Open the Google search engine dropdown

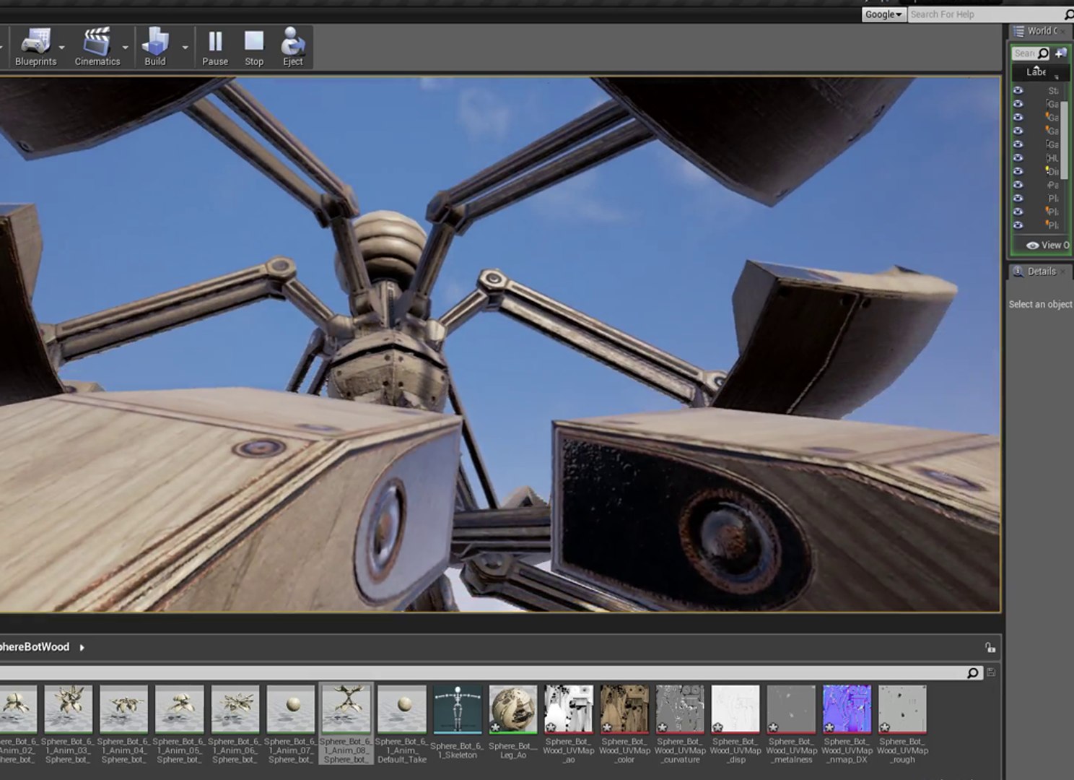click(883, 14)
